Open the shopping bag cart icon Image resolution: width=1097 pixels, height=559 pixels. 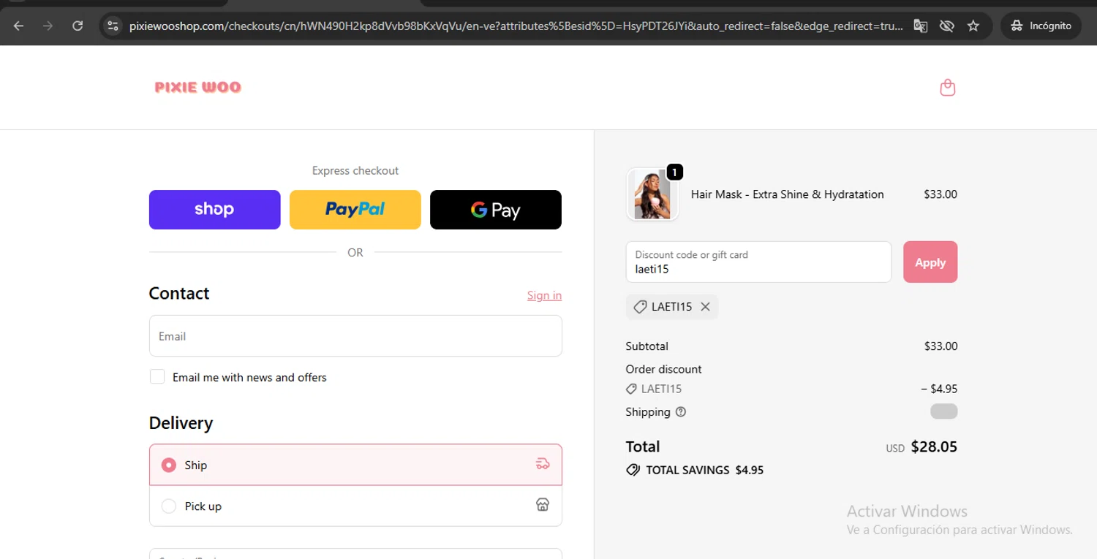[x=948, y=88]
